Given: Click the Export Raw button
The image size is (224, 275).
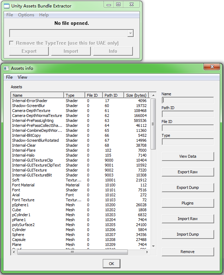Looking at the screenshot, I should tap(188, 172).
